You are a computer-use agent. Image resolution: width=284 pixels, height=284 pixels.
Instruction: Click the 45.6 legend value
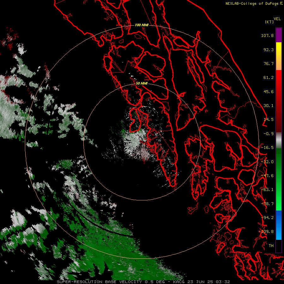click(269, 92)
